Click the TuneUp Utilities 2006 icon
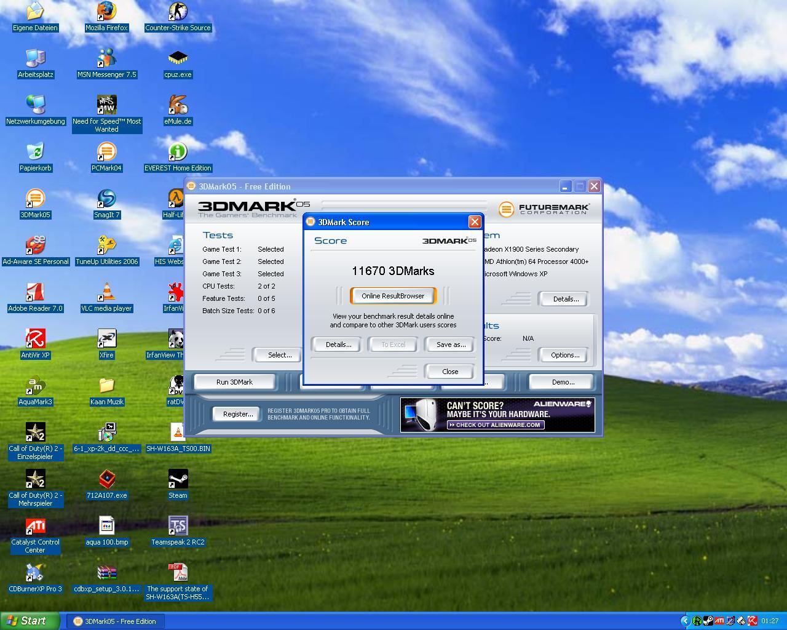This screenshot has width=787, height=630. point(106,245)
